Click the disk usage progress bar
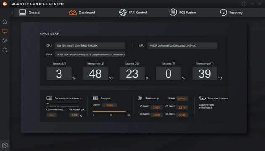 pyautogui.click(x=63, y=104)
